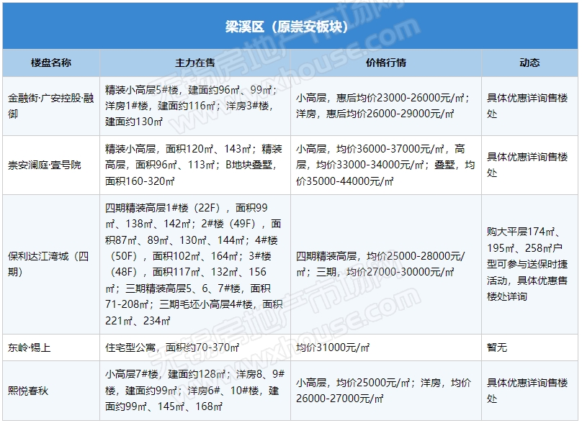Select 崇安澜庭's on-sale units description cell
The height and width of the screenshot is (423, 582).
pos(194,165)
